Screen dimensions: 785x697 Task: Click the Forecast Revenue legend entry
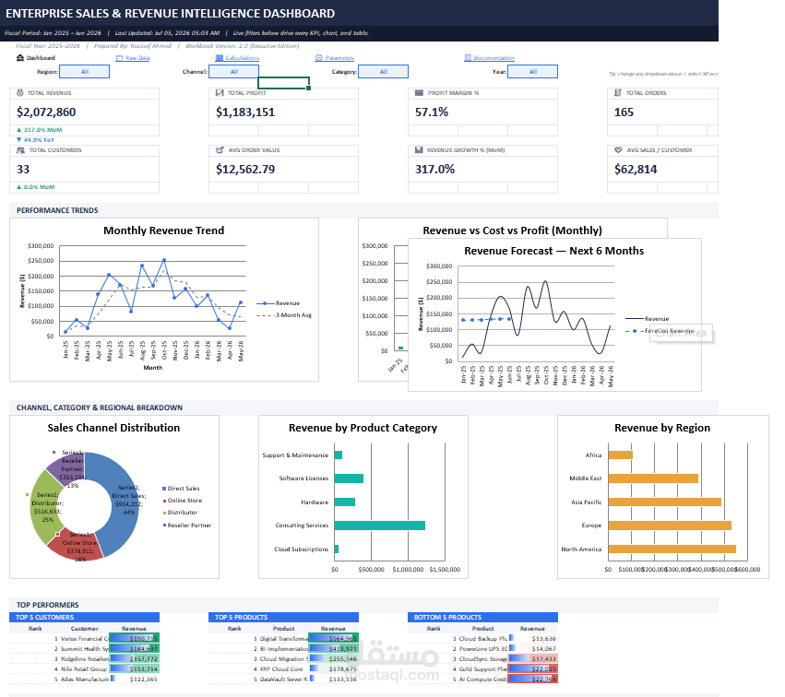[x=660, y=331]
